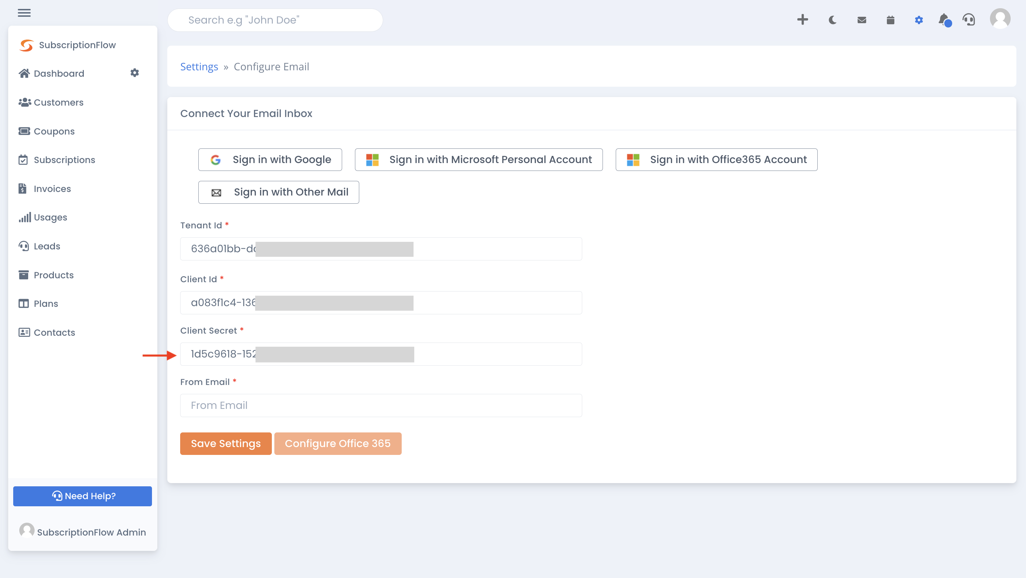This screenshot has height=578, width=1026.
Task: Open Dashboard settings gear in sidebar
Action: pyautogui.click(x=134, y=73)
